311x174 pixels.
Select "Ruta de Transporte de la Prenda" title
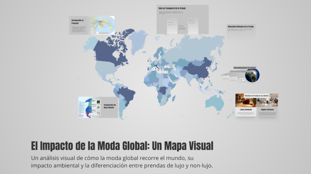172,8
